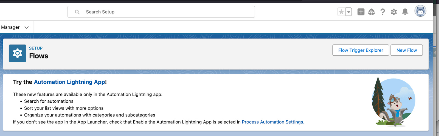Create a New Flow
This screenshot has width=439, height=136.
coord(407,50)
